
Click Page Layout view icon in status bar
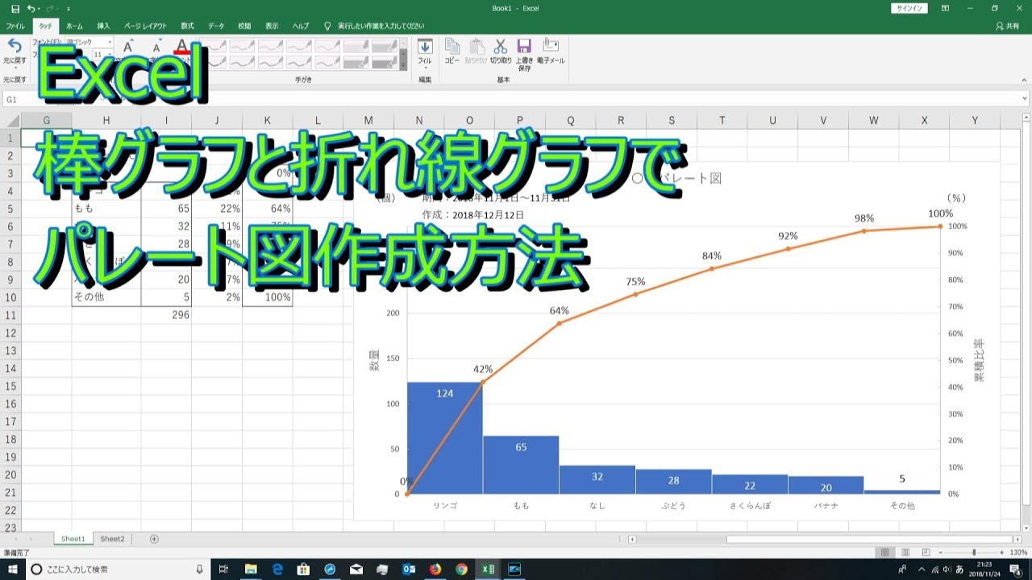904,553
